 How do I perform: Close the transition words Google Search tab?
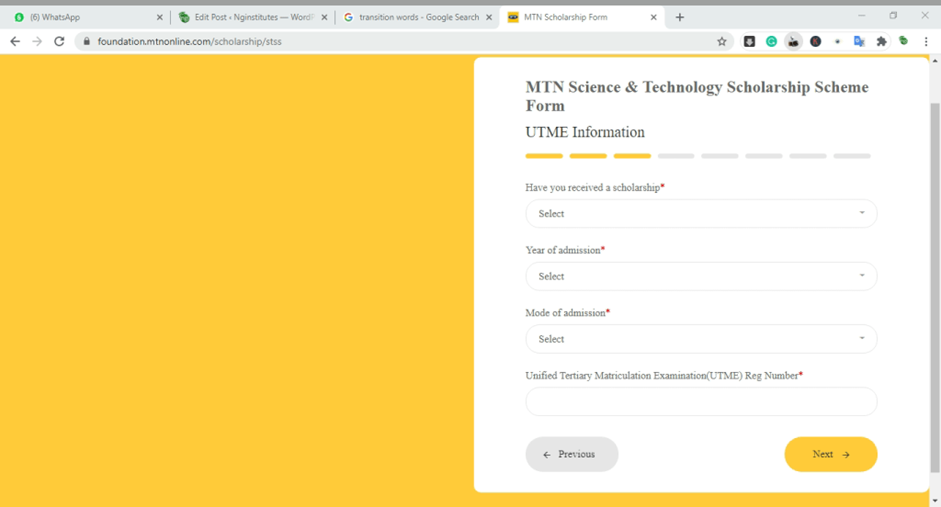pos(489,17)
